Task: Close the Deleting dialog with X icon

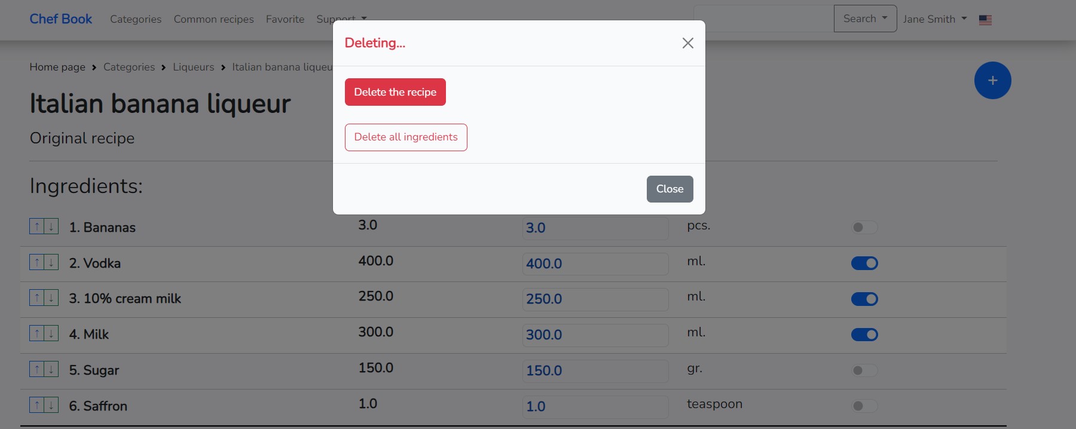Action: [x=687, y=43]
